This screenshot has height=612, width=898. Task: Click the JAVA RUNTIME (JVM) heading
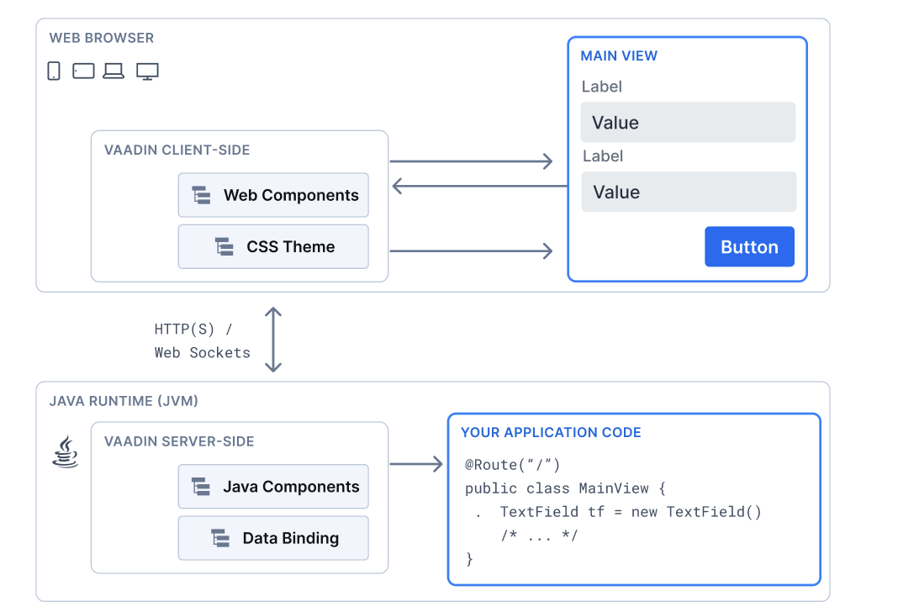point(124,401)
